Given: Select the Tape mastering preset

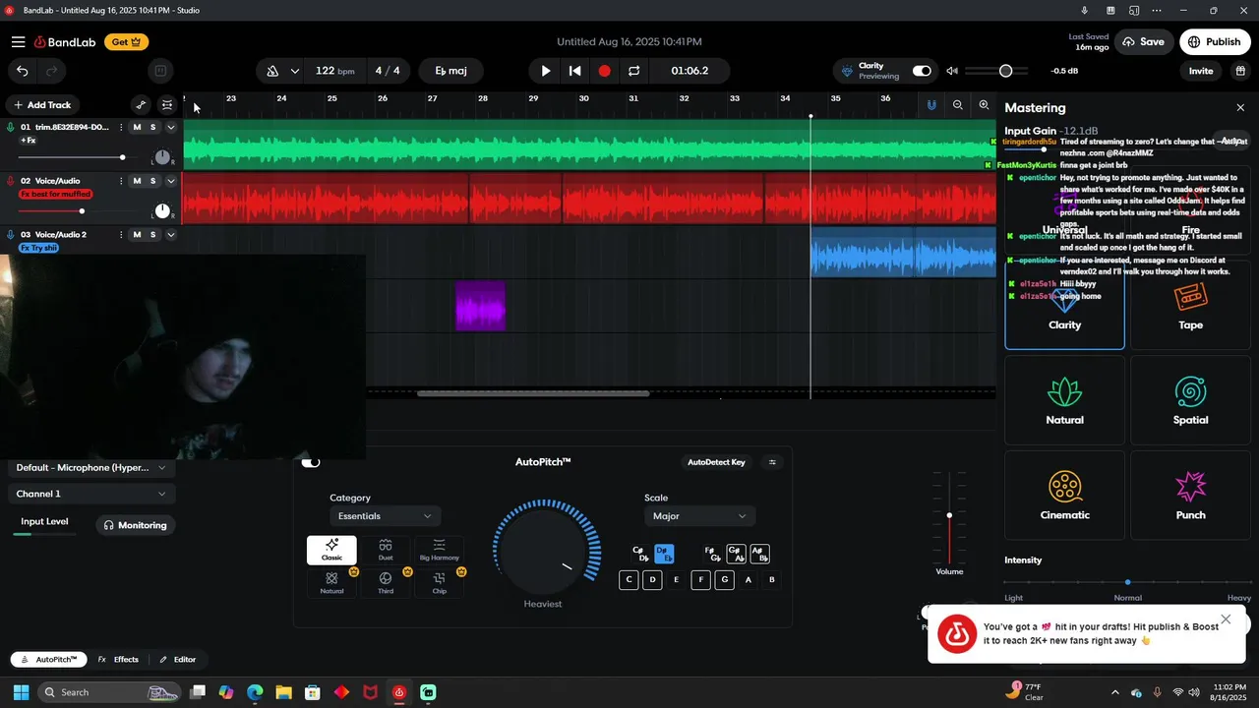Looking at the screenshot, I should click(x=1190, y=305).
